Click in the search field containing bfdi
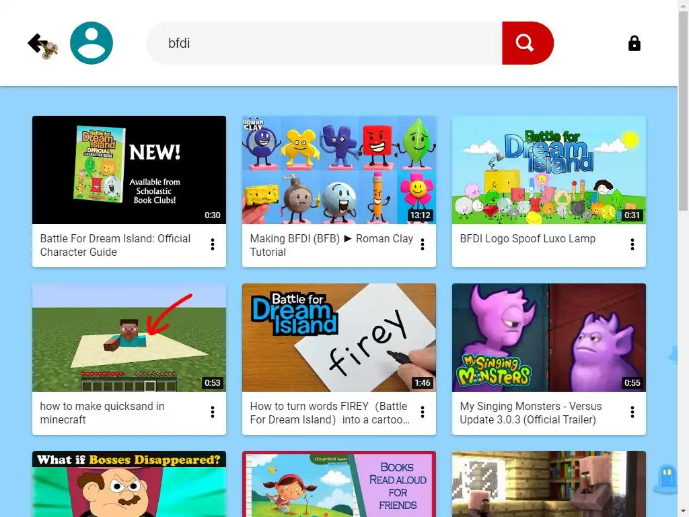 coord(324,43)
